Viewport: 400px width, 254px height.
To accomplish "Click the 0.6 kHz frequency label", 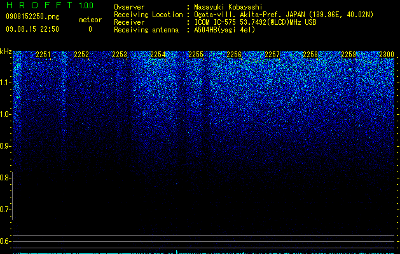I will [4, 241].
